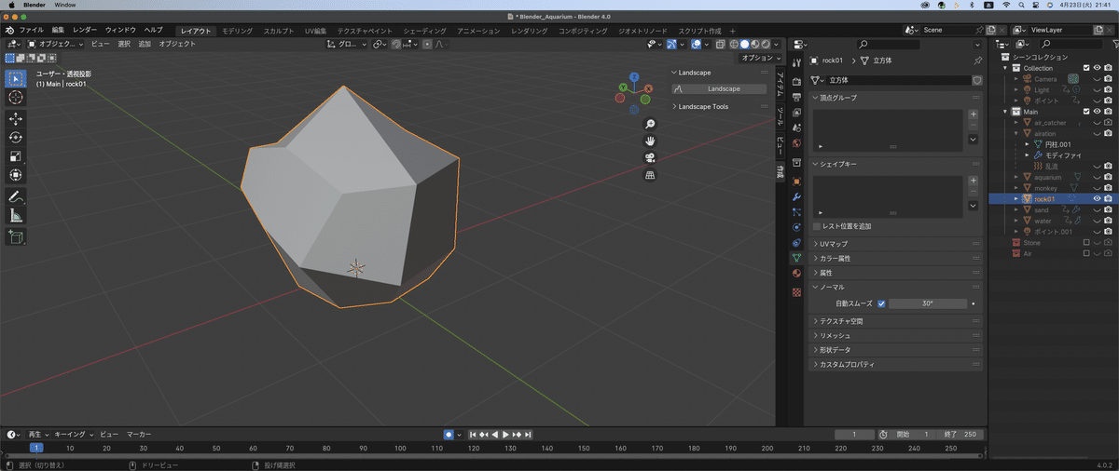This screenshot has height=471, width=1119.
Task: Toggle the Auto Smooth checkbox
Action: (881, 303)
